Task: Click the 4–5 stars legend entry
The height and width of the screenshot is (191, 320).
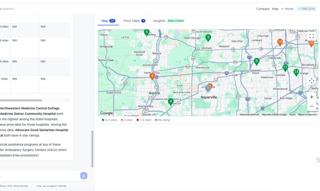Action: click(110, 120)
